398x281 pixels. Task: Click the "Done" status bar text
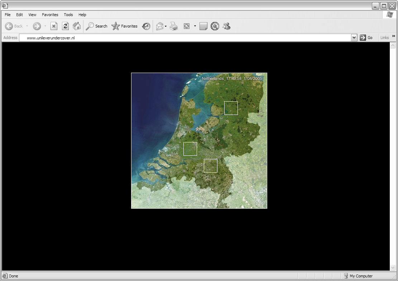pyautogui.click(x=14, y=276)
